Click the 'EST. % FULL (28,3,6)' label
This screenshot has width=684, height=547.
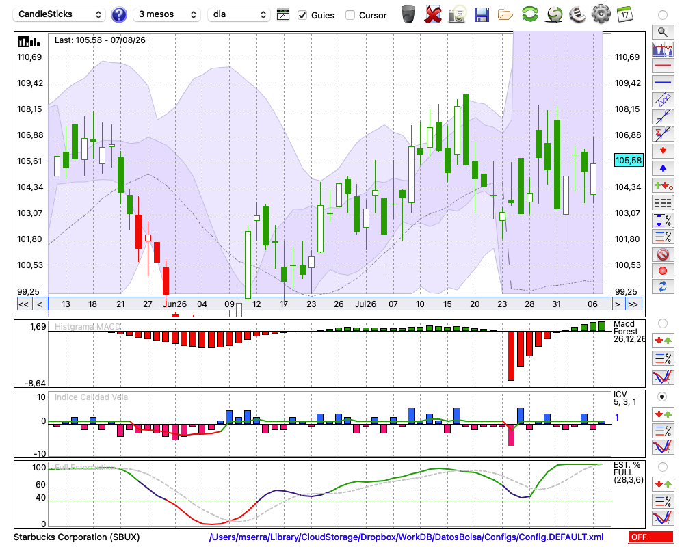pos(628,472)
